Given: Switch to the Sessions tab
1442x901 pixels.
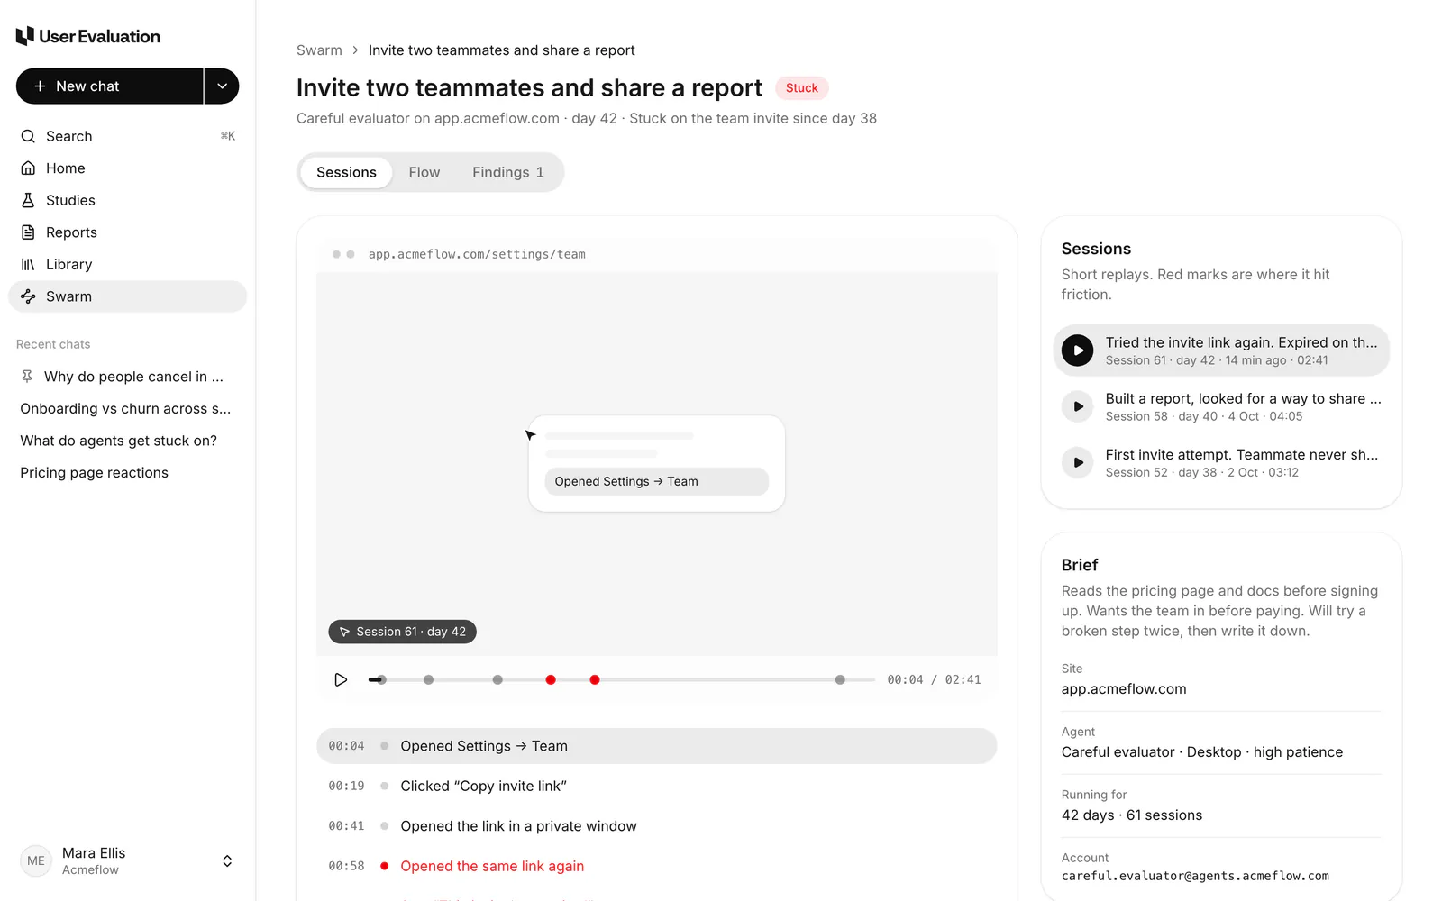Looking at the screenshot, I should pyautogui.click(x=346, y=172).
